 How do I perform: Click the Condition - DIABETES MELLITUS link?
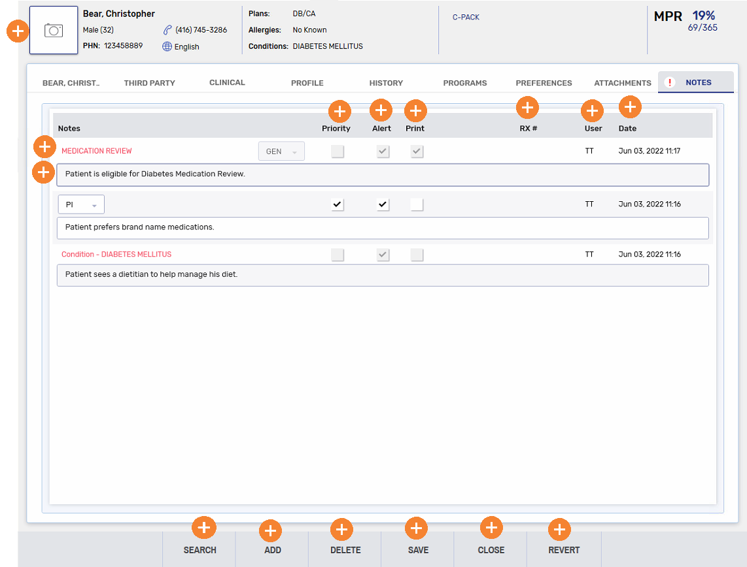coord(116,255)
